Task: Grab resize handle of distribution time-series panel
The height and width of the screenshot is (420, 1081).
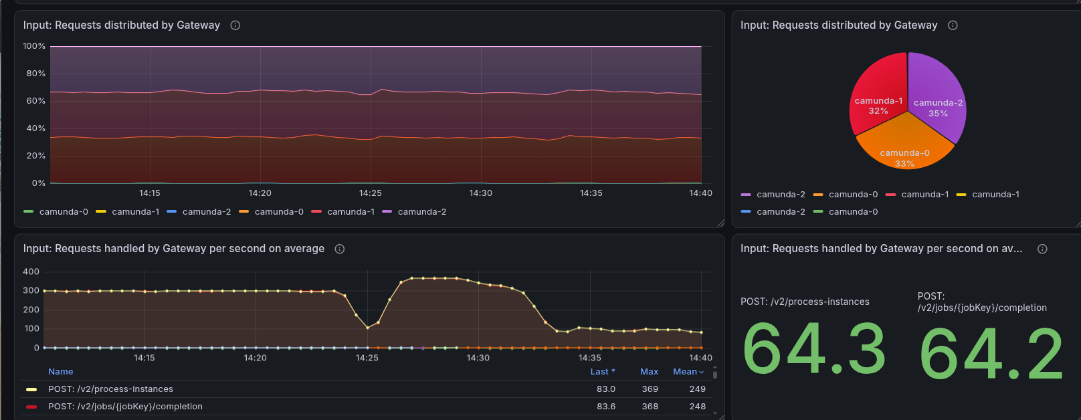Action: pos(720,223)
